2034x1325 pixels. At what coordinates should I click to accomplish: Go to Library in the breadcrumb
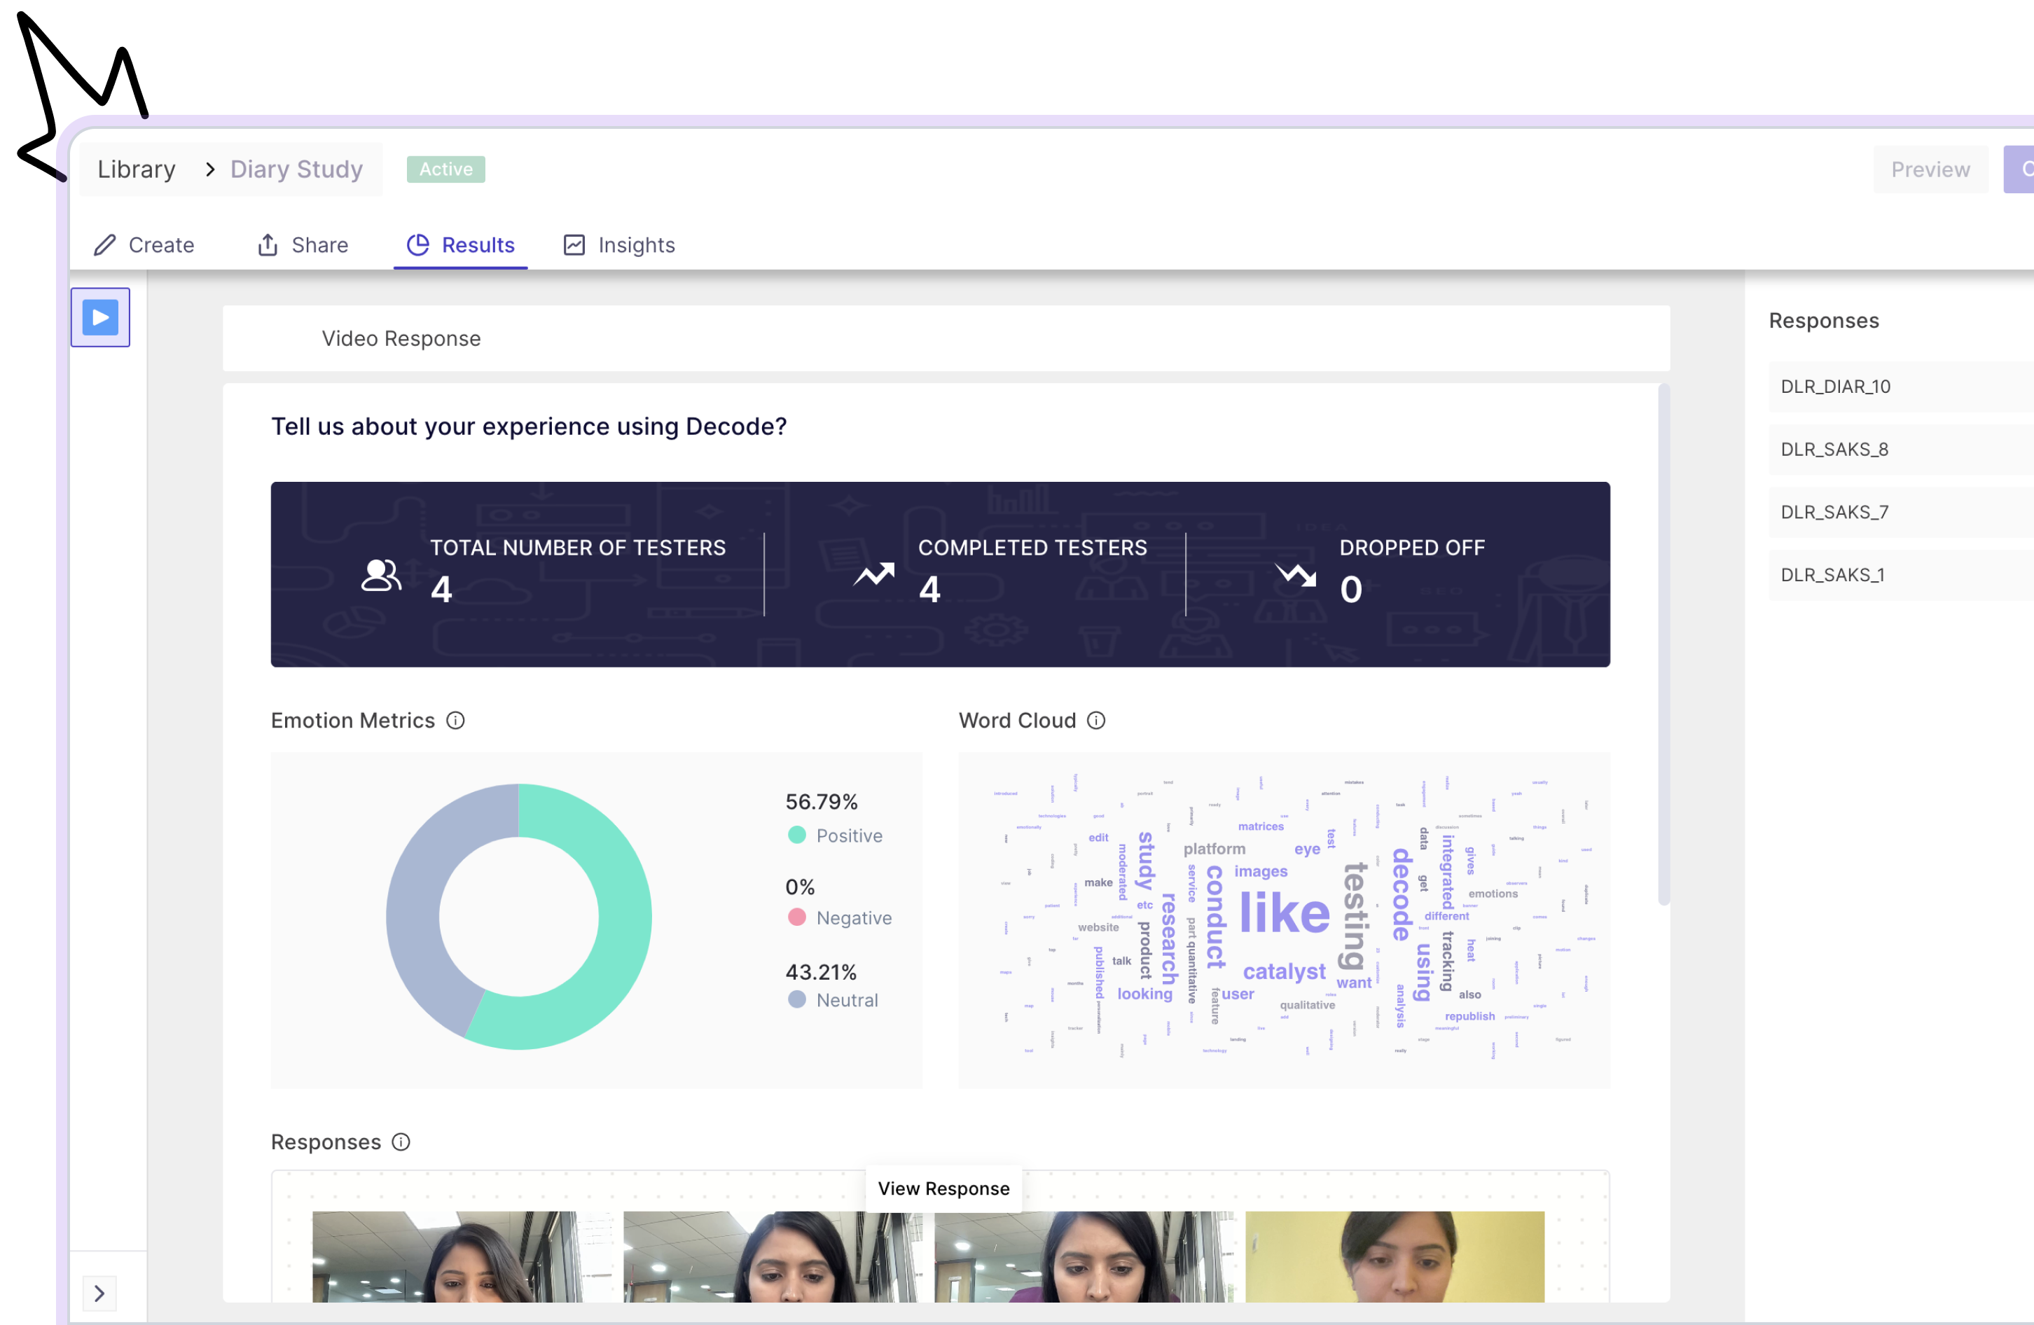click(x=137, y=169)
